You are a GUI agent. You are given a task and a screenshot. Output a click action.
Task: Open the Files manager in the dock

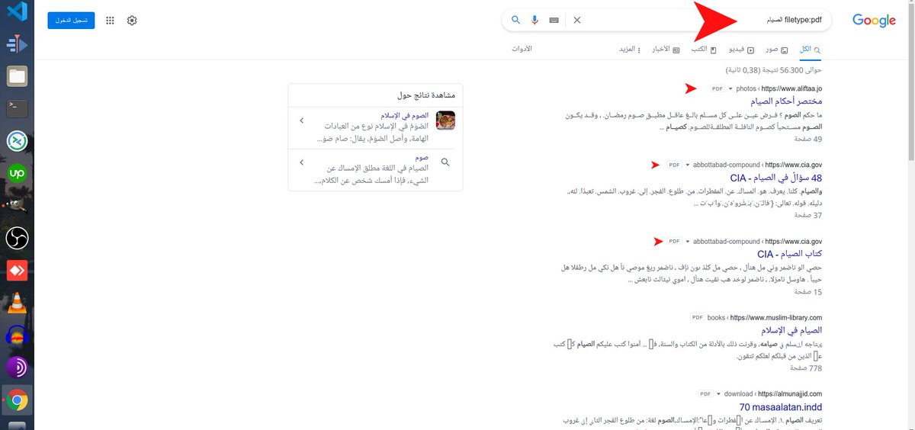pyautogui.click(x=17, y=75)
